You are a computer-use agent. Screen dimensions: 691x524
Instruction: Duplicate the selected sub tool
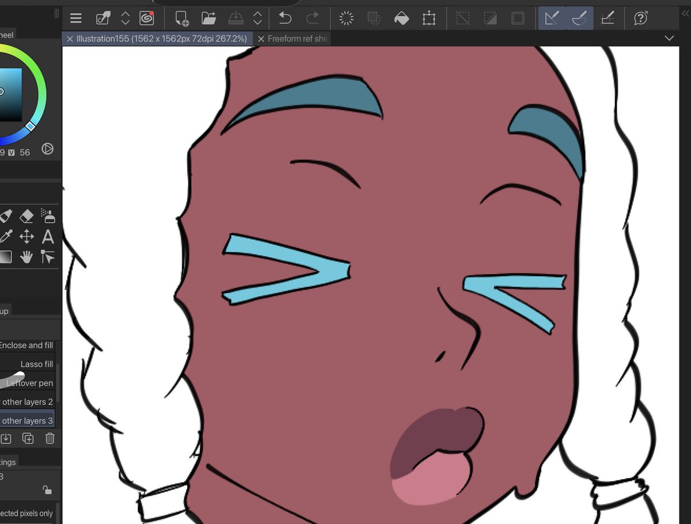click(x=28, y=439)
